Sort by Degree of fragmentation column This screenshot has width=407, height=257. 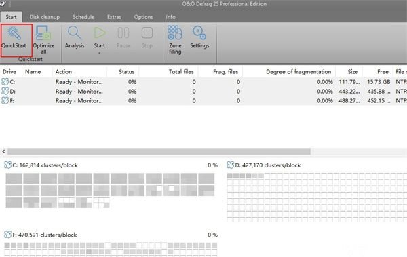pyautogui.click(x=298, y=72)
